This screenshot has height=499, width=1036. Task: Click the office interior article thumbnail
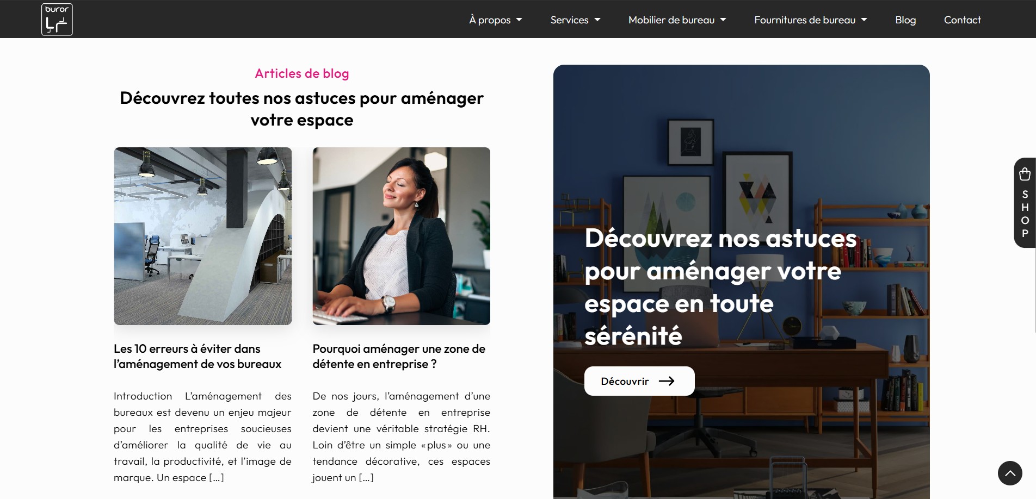203,236
